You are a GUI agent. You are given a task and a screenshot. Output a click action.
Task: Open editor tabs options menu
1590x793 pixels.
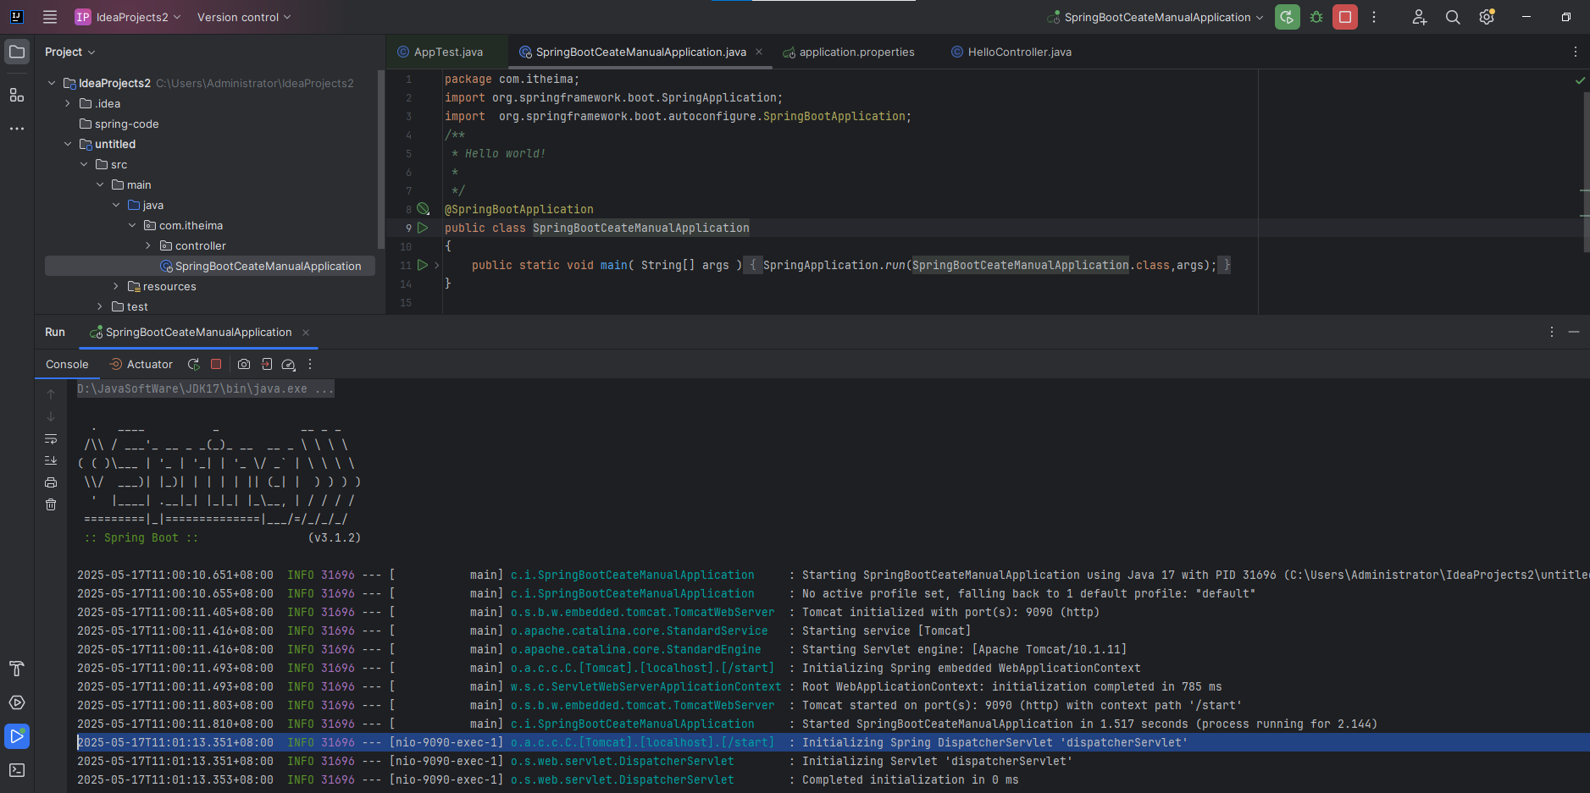coord(1576,52)
